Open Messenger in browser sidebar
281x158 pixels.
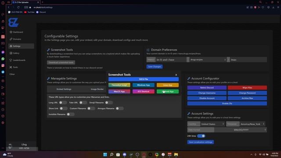pos(3,52)
